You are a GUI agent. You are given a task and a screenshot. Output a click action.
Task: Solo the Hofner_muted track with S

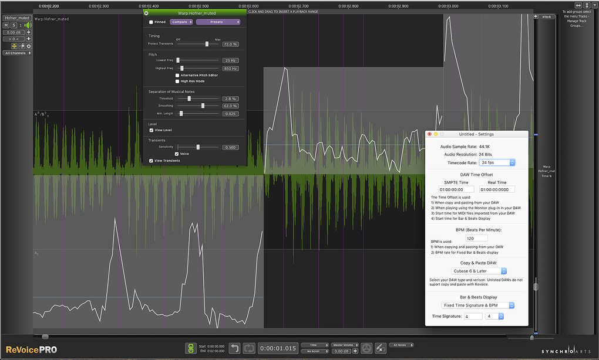point(14,25)
